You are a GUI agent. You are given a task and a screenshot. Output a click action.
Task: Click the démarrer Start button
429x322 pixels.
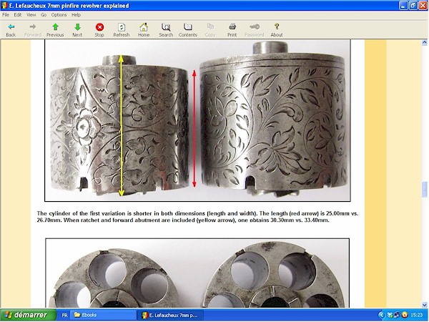coord(28,315)
